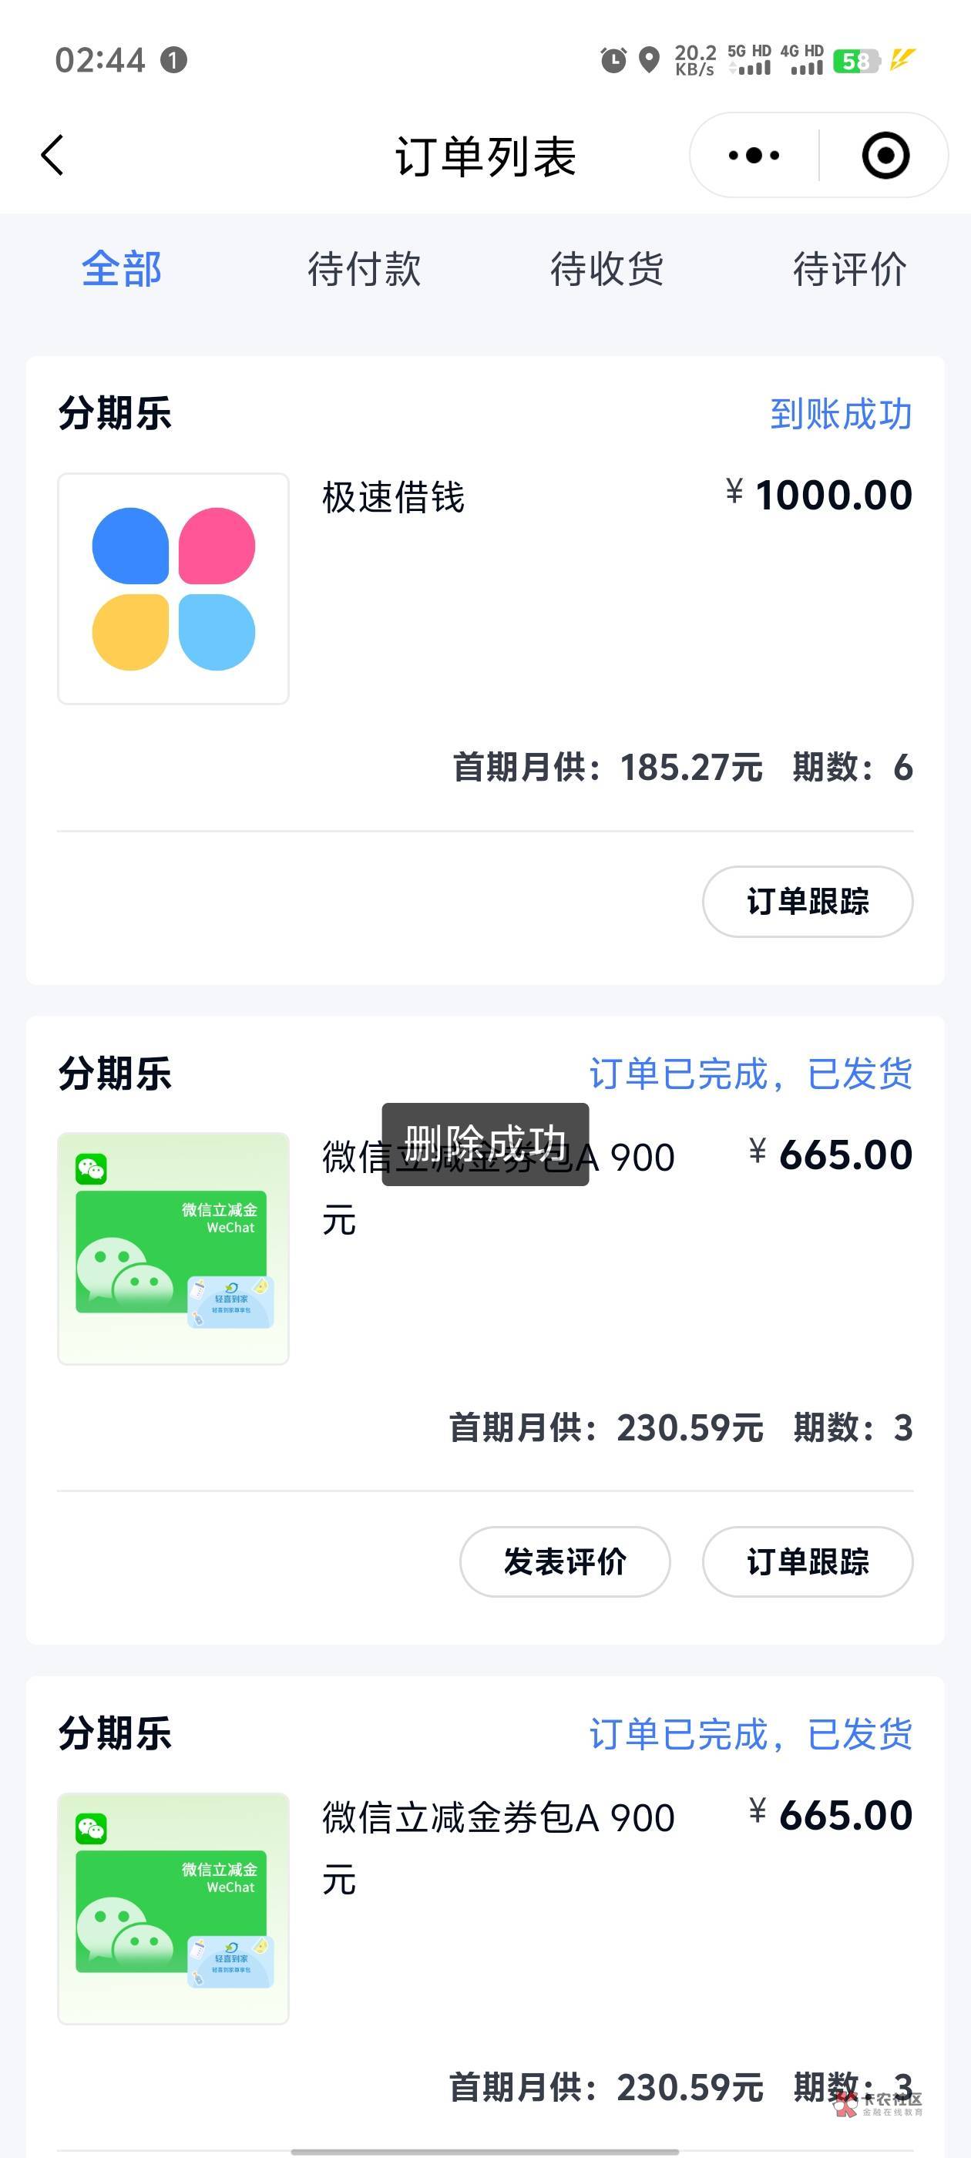Tap the 极速借钱 order title
Image resolution: width=971 pixels, height=2158 pixels.
(x=393, y=498)
